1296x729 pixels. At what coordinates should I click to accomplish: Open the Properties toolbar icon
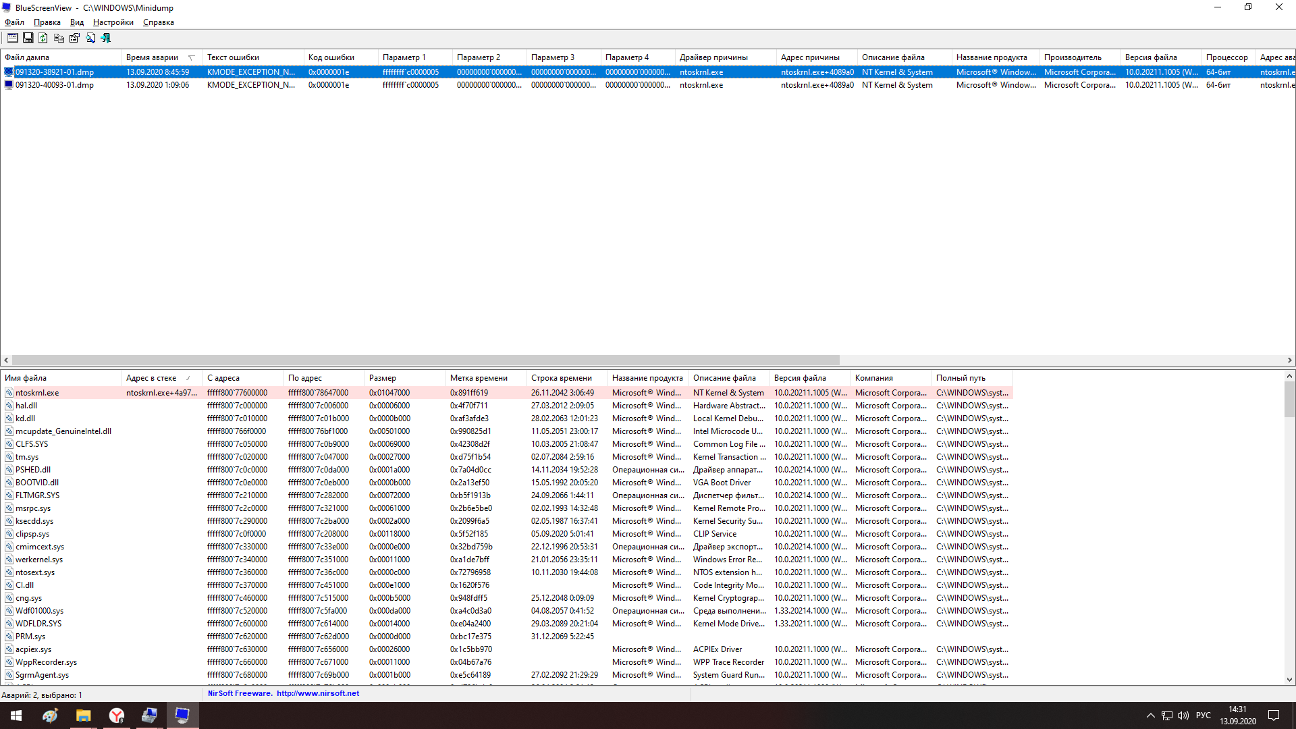click(74, 38)
